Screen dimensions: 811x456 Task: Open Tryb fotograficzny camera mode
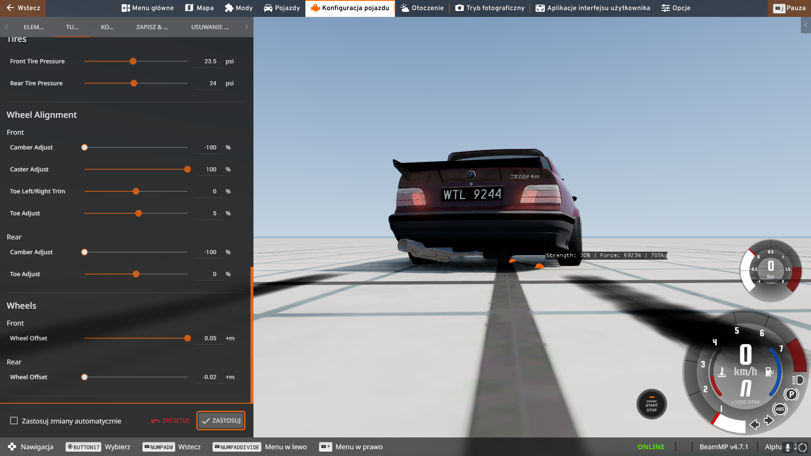pyautogui.click(x=490, y=8)
